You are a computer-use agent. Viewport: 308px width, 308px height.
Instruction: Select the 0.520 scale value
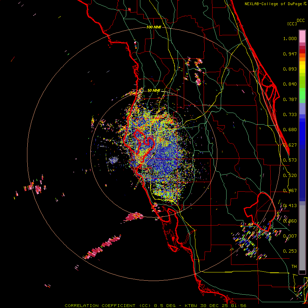point(290,176)
